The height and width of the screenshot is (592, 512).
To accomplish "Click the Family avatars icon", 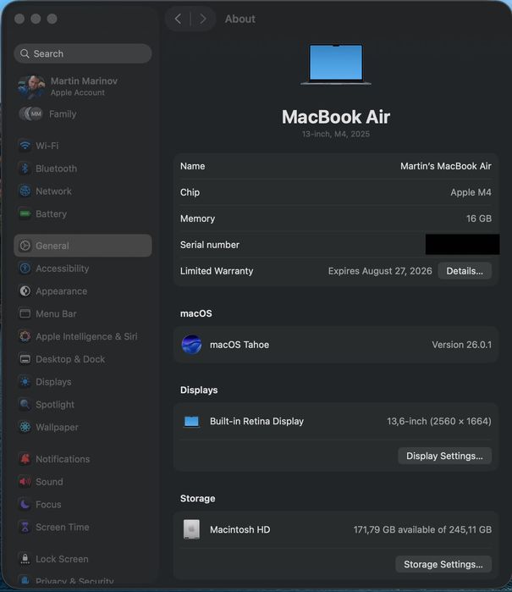I will (31, 113).
